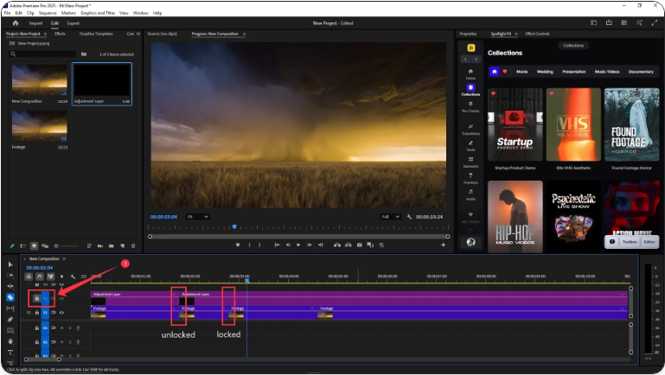Click the Pen tool in tools panel
This screenshot has height=375, width=665.
10,319
